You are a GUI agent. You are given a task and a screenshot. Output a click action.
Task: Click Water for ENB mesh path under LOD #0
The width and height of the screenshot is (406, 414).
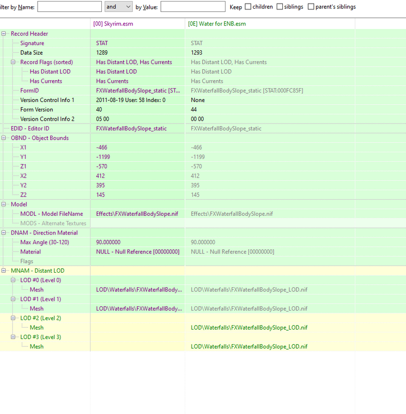click(x=249, y=290)
